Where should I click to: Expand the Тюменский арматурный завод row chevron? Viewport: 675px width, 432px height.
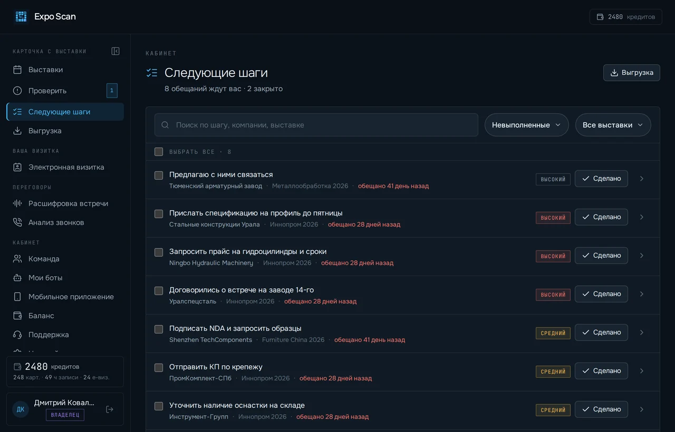642,179
